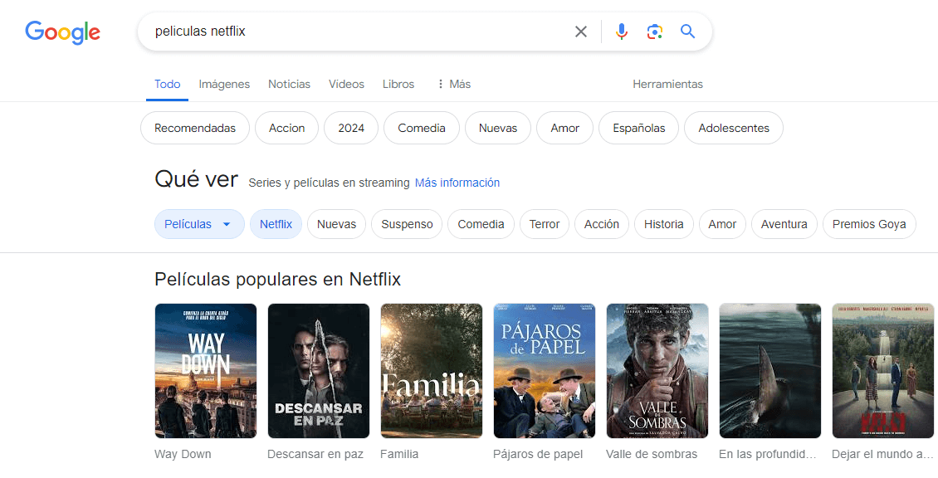Viewport: 938px width, 478px height.
Task: Toggle the Aventura genre filter
Action: pos(784,224)
